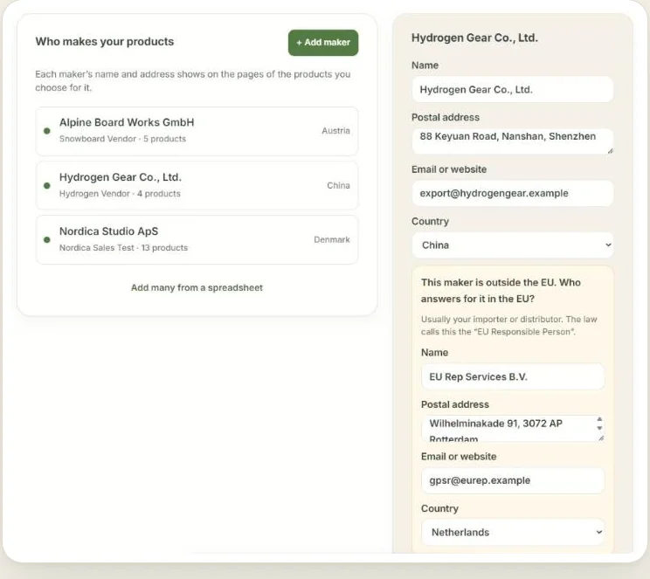Click the Add maker button
Viewport: 650px width, 579px height.
pos(323,43)
